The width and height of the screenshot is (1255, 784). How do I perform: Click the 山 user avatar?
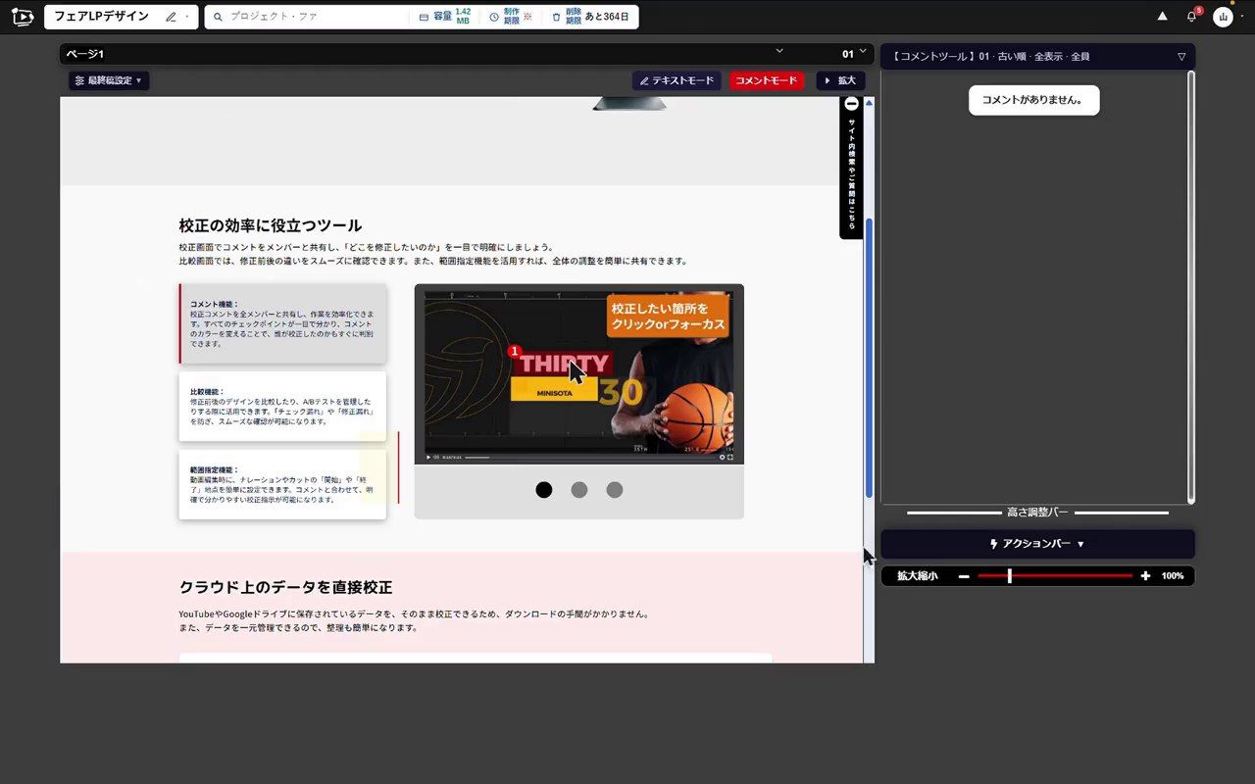(x=1223, y=17)
